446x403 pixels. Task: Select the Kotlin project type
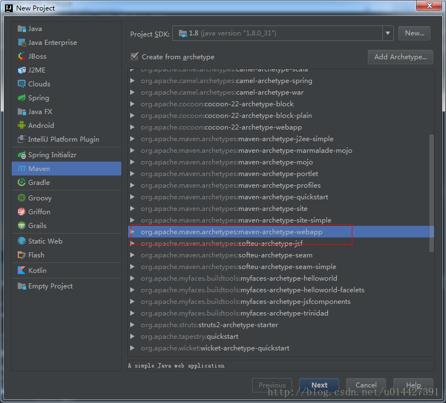click(x=34, y=270)
